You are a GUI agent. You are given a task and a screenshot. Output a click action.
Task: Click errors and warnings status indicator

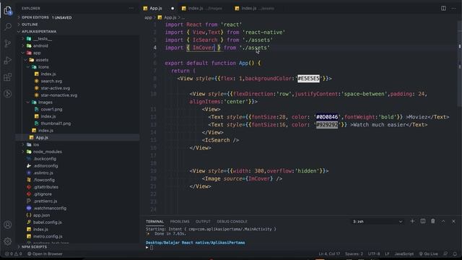(x=13, y=253)
